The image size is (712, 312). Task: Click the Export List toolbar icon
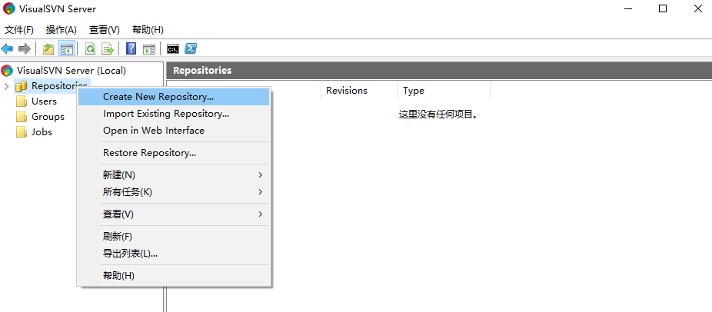tap(107, 48)
